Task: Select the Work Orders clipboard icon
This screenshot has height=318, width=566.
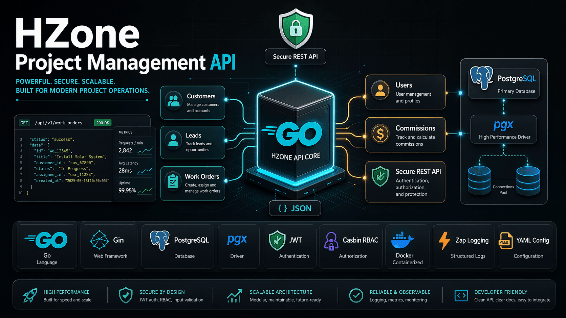Action: point(173,181)
